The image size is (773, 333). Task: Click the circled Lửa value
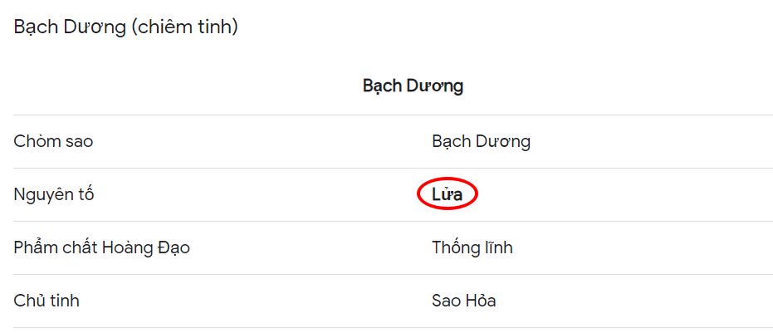[448, 194]
